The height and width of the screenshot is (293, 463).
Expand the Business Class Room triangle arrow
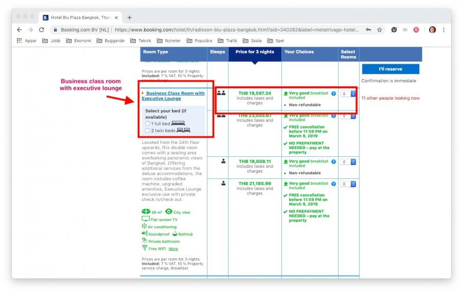pos(143,93)
